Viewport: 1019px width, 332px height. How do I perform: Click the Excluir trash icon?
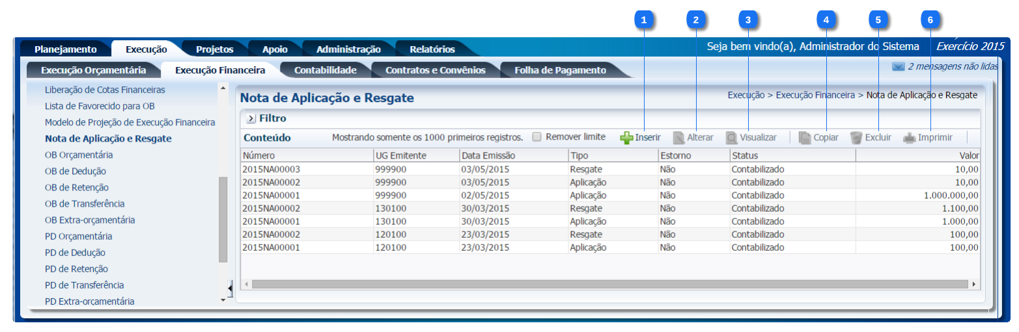856,138
